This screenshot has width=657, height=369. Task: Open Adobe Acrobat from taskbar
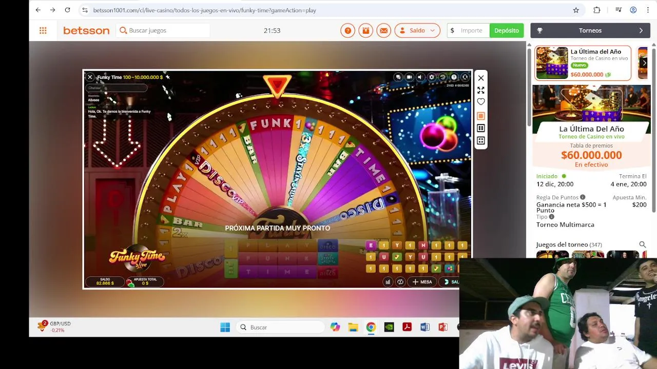point(407,327)
